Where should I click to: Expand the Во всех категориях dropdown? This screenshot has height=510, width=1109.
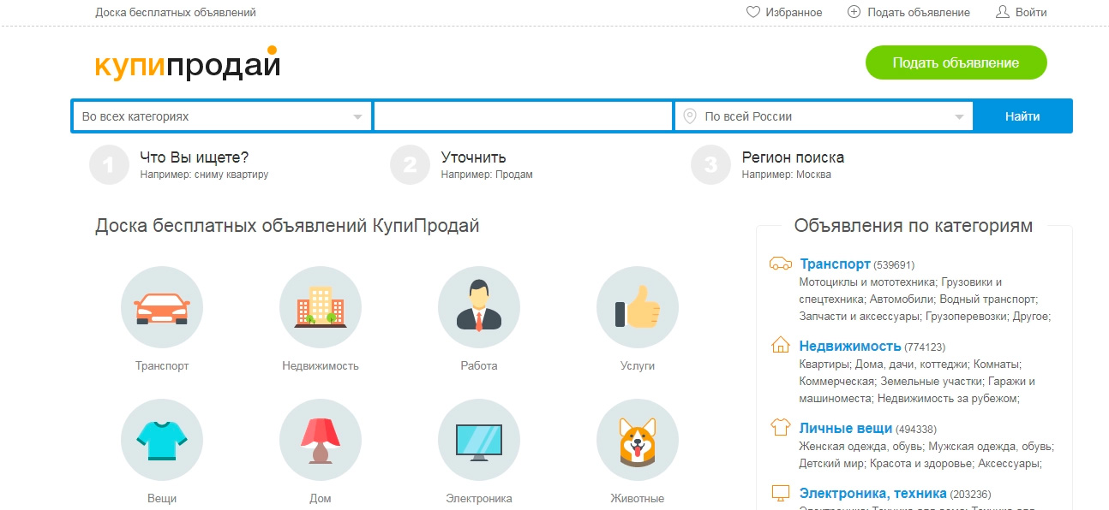[223, 116]
